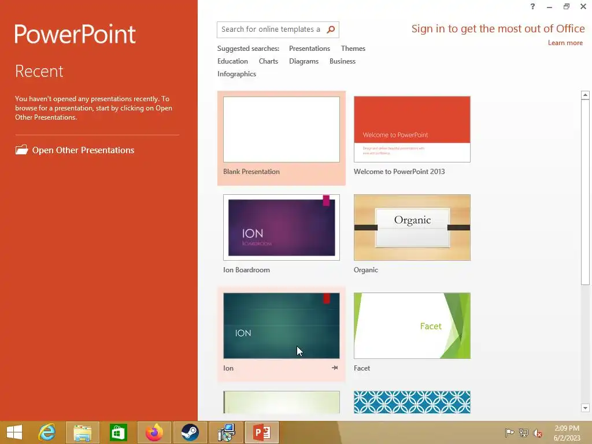Launch Internet Explorer from taskbar
The width and height of the screenshot is (592, 444).
(x=47, y=432)
